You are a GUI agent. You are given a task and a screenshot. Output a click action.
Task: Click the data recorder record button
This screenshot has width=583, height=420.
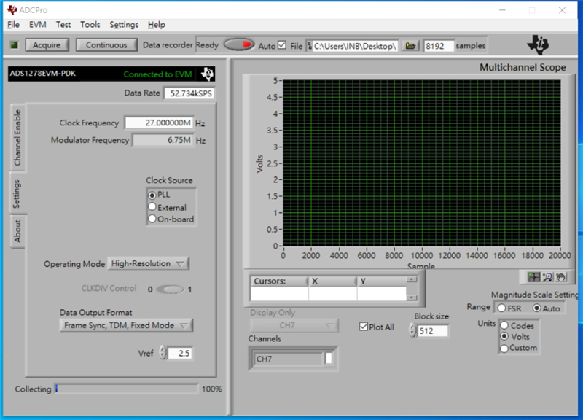(x=239, y=45)
